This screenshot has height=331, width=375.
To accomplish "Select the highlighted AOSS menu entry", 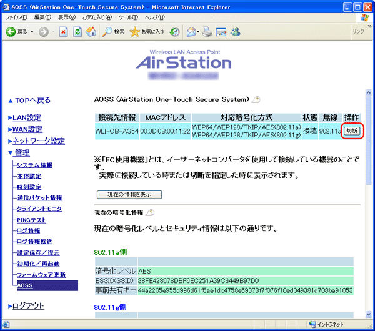I will (47, 285).
